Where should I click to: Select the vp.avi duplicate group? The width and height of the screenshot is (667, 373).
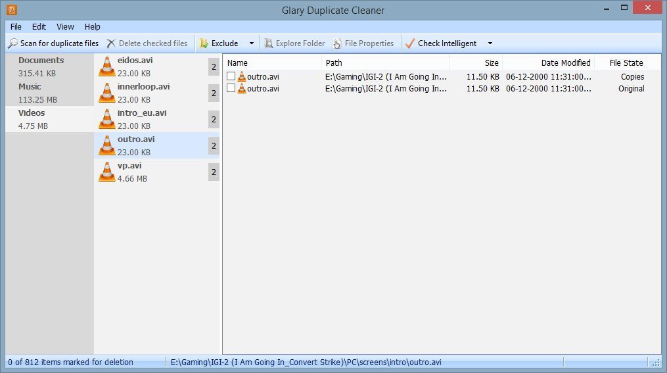point(156,172)
